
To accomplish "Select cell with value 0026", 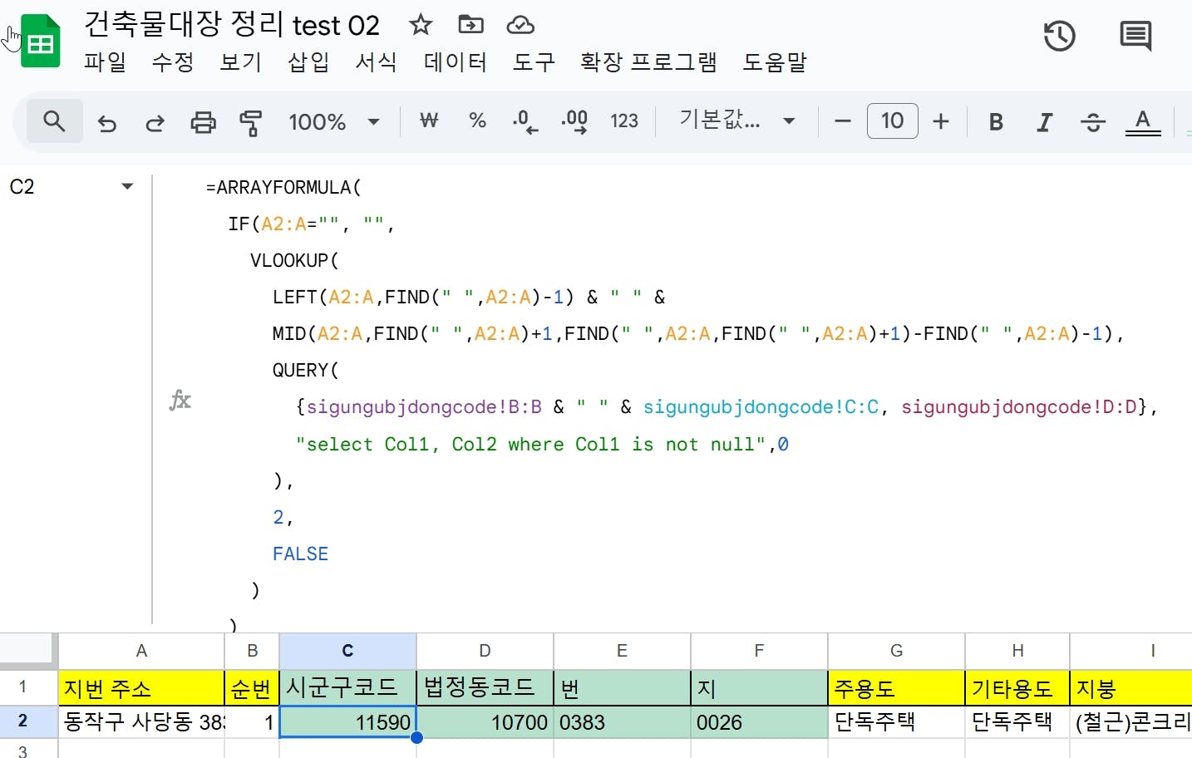I will [759, 721].
